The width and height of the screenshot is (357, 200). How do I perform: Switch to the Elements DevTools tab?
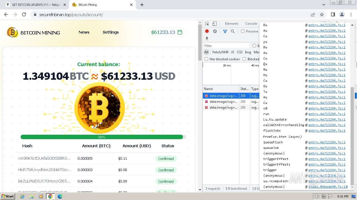coord(232,24)
